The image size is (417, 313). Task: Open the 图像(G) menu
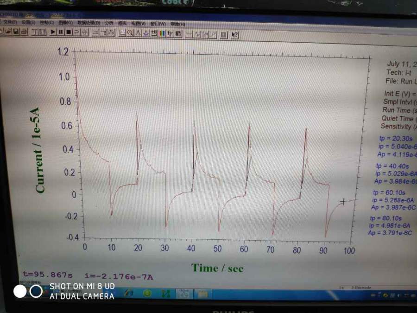65,23
